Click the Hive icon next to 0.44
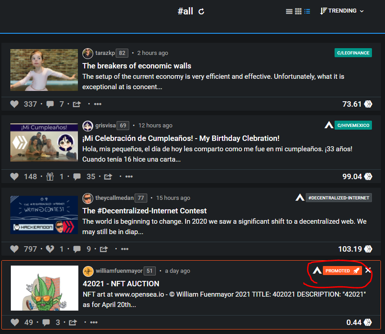The image size is (385, 334). (367, 322)
